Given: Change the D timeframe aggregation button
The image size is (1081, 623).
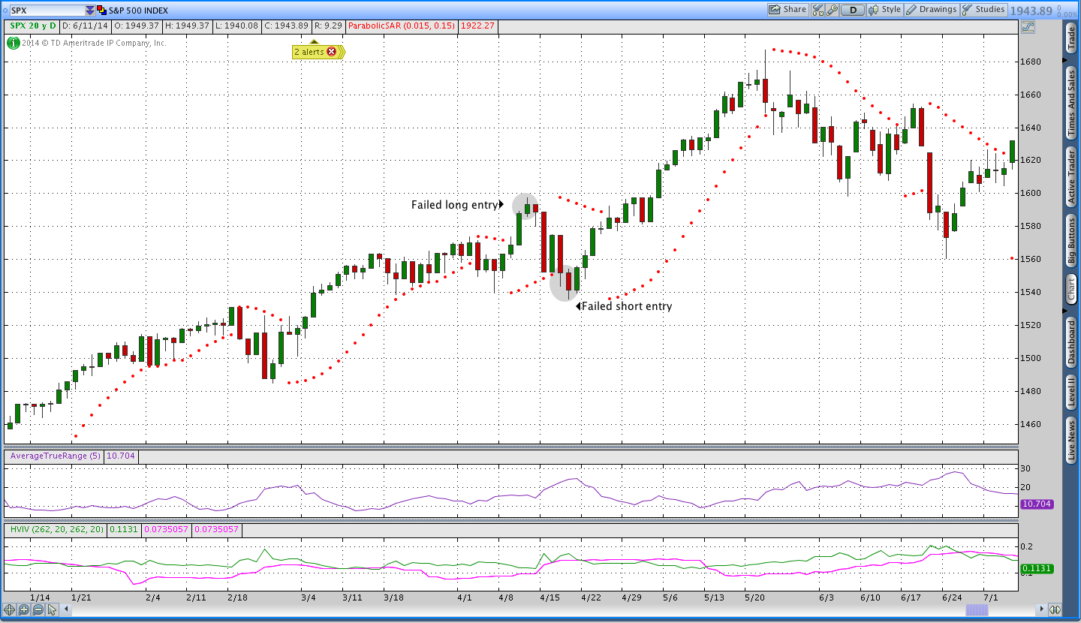Looking at the screenshot, I should [x=853, y=10].
